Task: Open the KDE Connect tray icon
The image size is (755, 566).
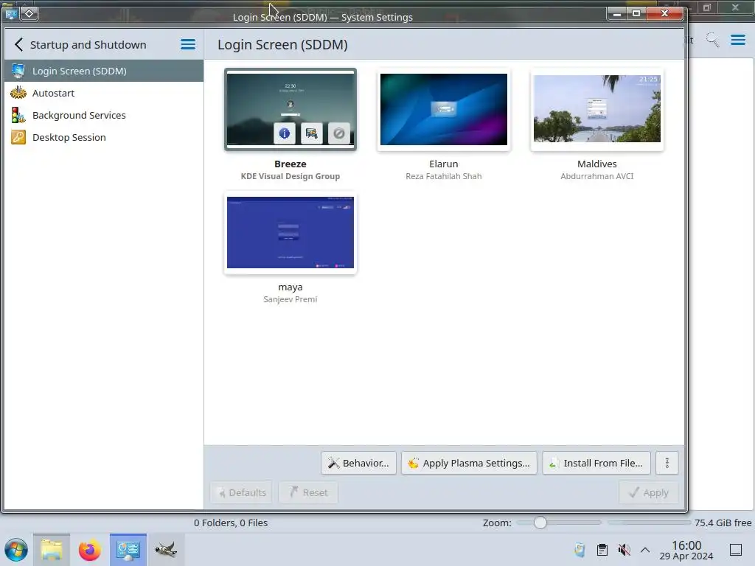Action: (580, 550)
